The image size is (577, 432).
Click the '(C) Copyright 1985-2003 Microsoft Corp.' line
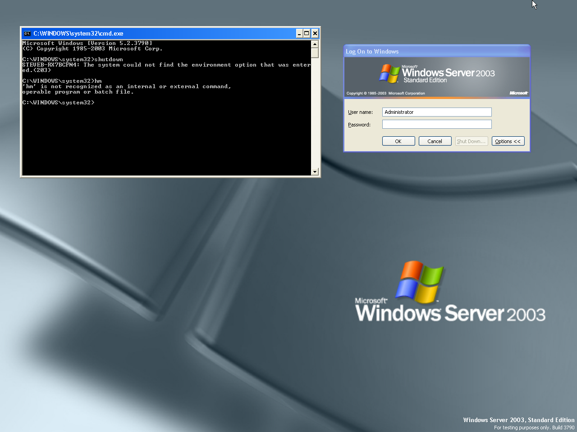[x=92, y=49]
